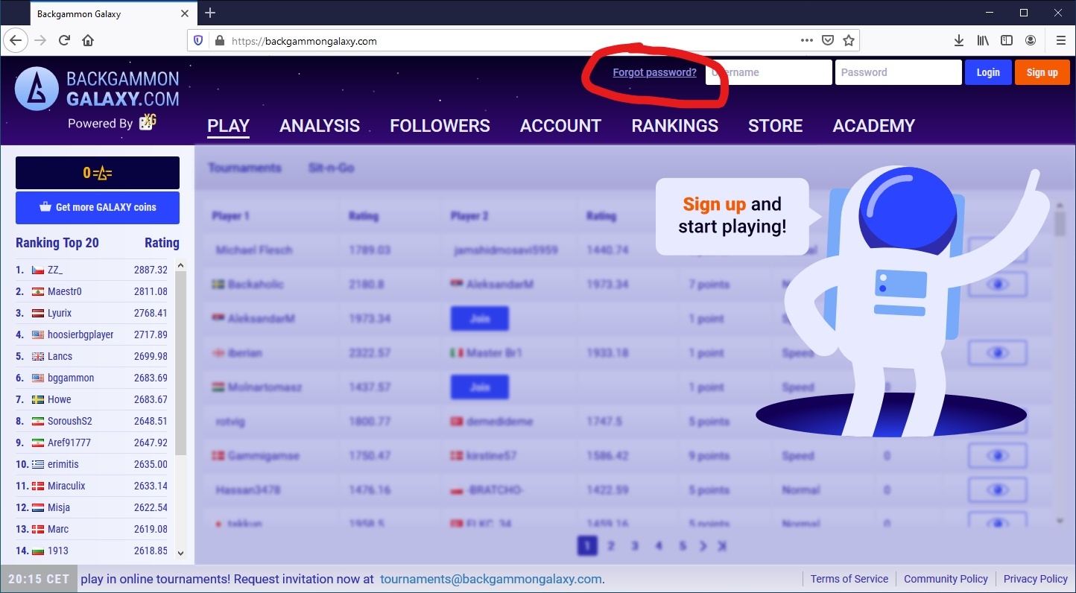Focus the Password field
This screenshot has width=1076, height=593.
click(898, 72)
